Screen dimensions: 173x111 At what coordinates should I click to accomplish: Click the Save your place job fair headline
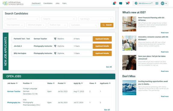pos(152,58)
